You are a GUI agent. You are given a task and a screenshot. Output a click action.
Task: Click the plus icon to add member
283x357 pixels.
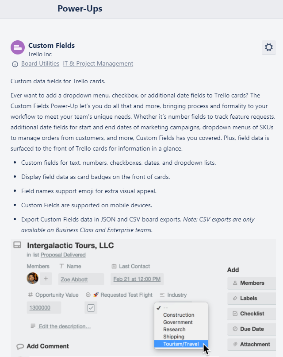(x=46, y=279)
